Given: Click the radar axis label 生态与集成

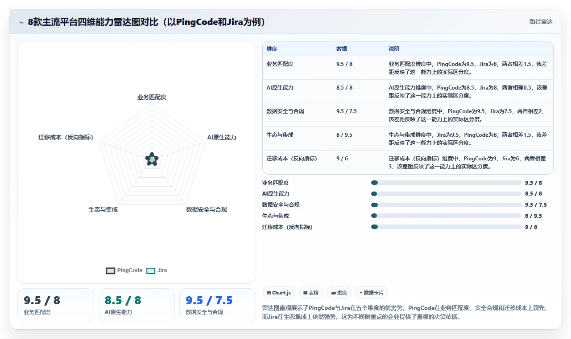Looking at the screenshot, I should [x=103, y=209].
